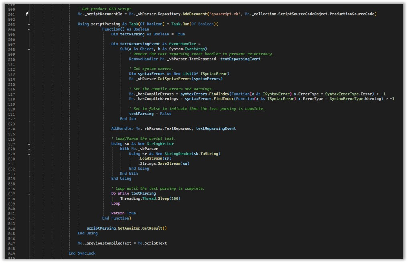
Task: Collapse the Using sr As New StringReader block
Action: [x=29, y=154]
